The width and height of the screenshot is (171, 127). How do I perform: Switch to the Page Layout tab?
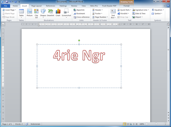click(x=36, y=6)
